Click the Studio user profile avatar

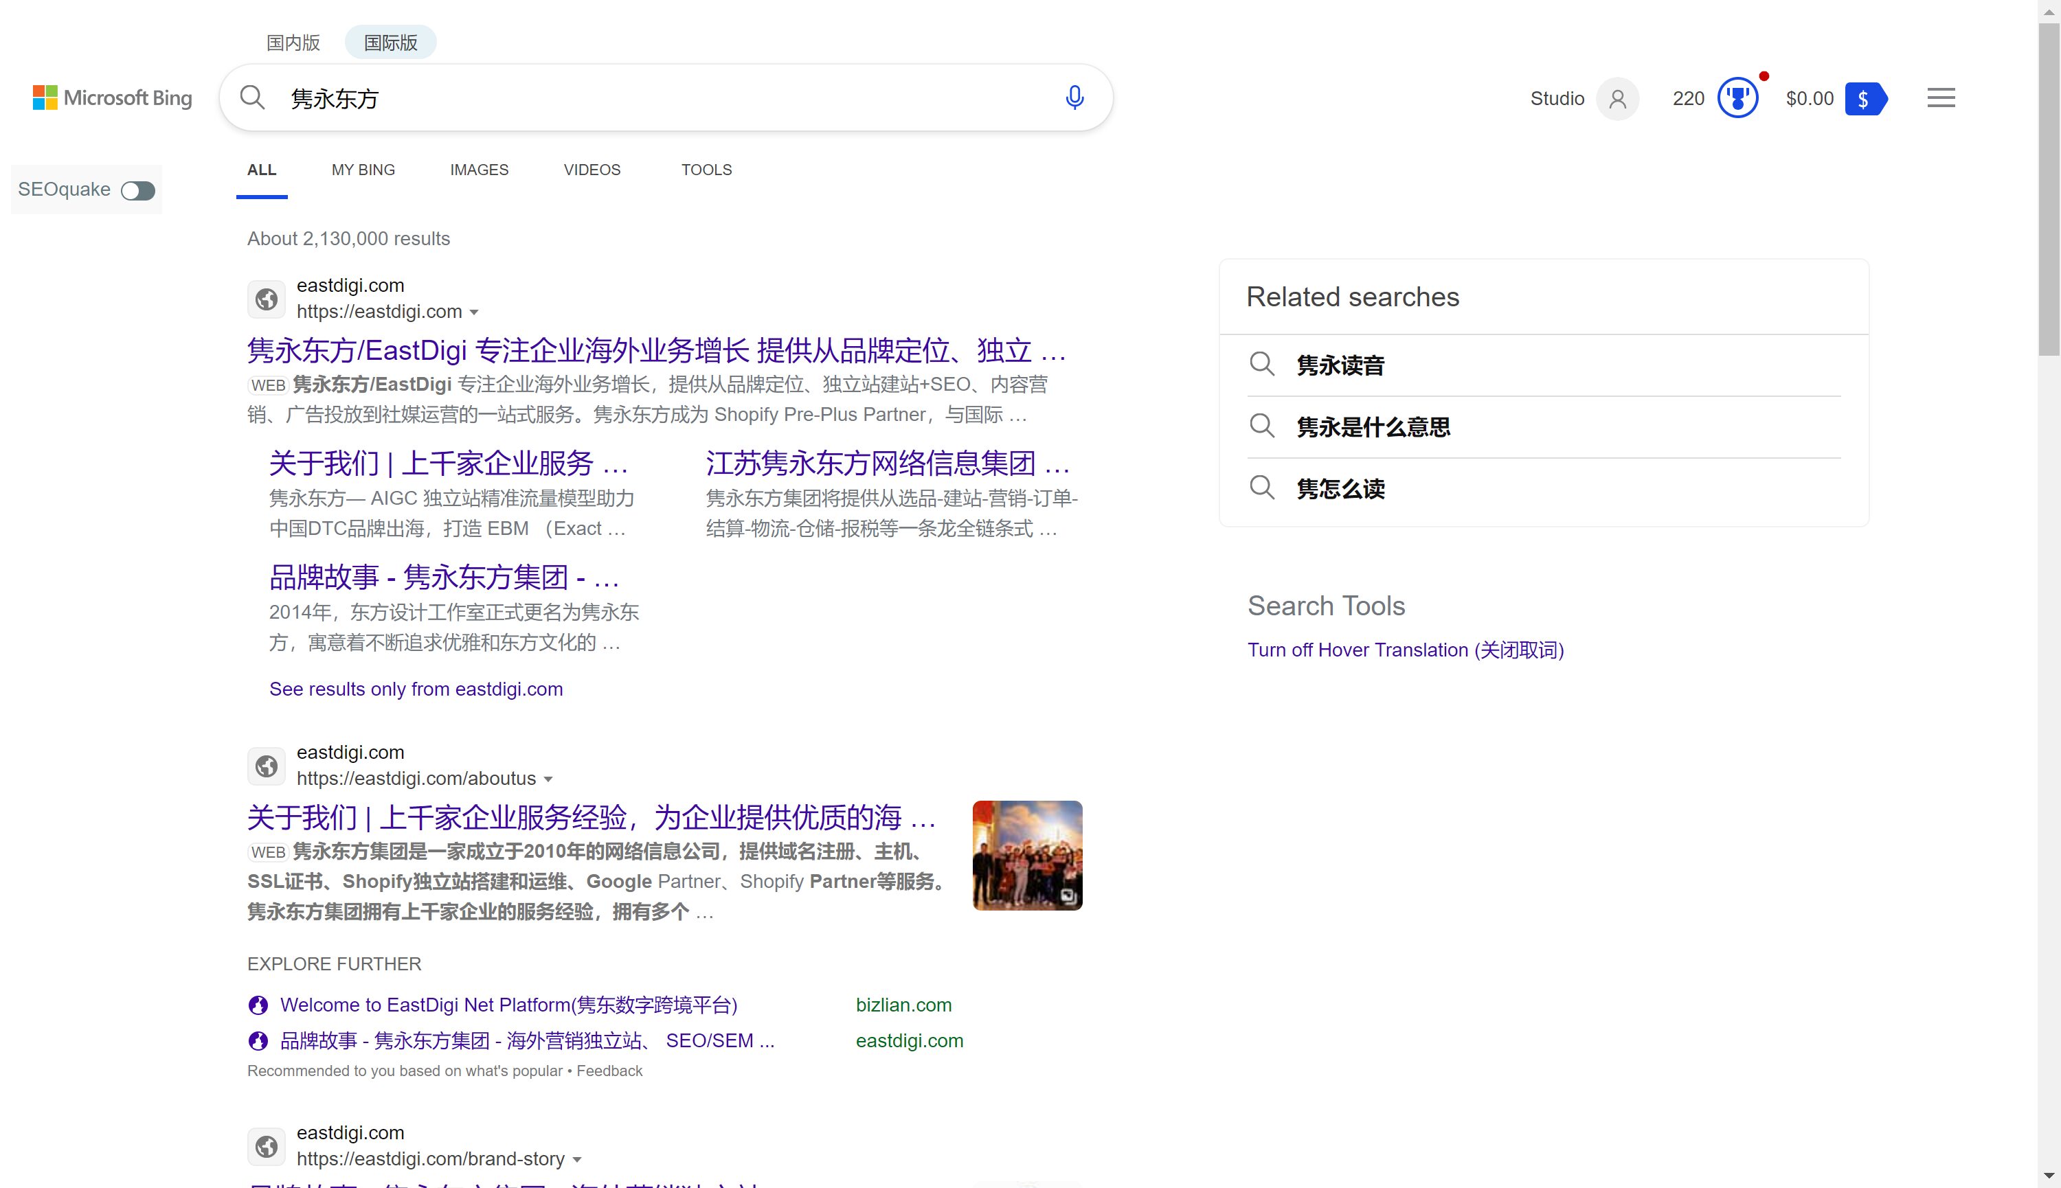(1617, 99)
